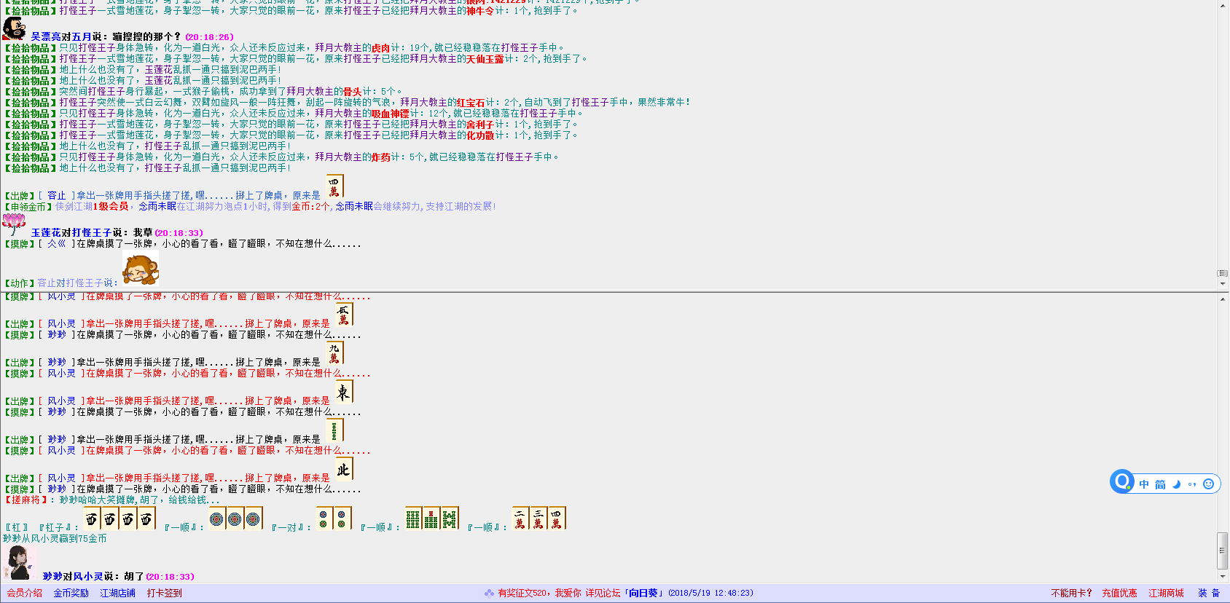The height and width of the screenshot is (603, 1230).
Task: Click text 眇眇从风小灵赢到75金币
Action: coord(55,538)
